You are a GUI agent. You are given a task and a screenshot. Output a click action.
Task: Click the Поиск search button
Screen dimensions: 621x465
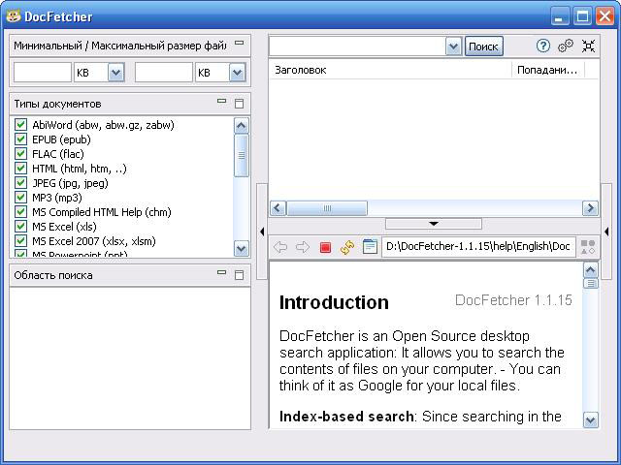tap(483, 46)
